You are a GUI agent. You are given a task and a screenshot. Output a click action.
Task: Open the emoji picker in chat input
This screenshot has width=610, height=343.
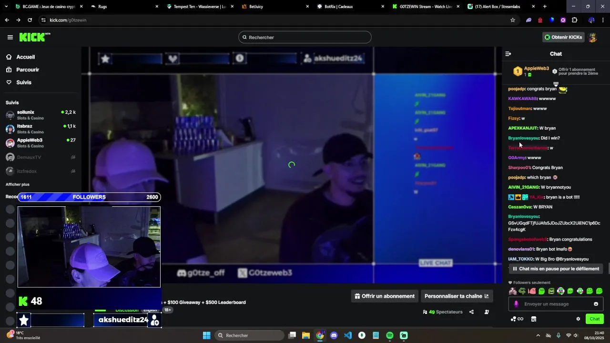coord(596,304)
